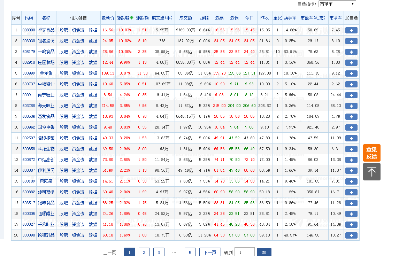Image resolution: width=399 pixels, height=256 pixels.
Task: Add 南宁糖业 to watchlist with plus button
Action: pyautogui.click(x=351, y=95)
